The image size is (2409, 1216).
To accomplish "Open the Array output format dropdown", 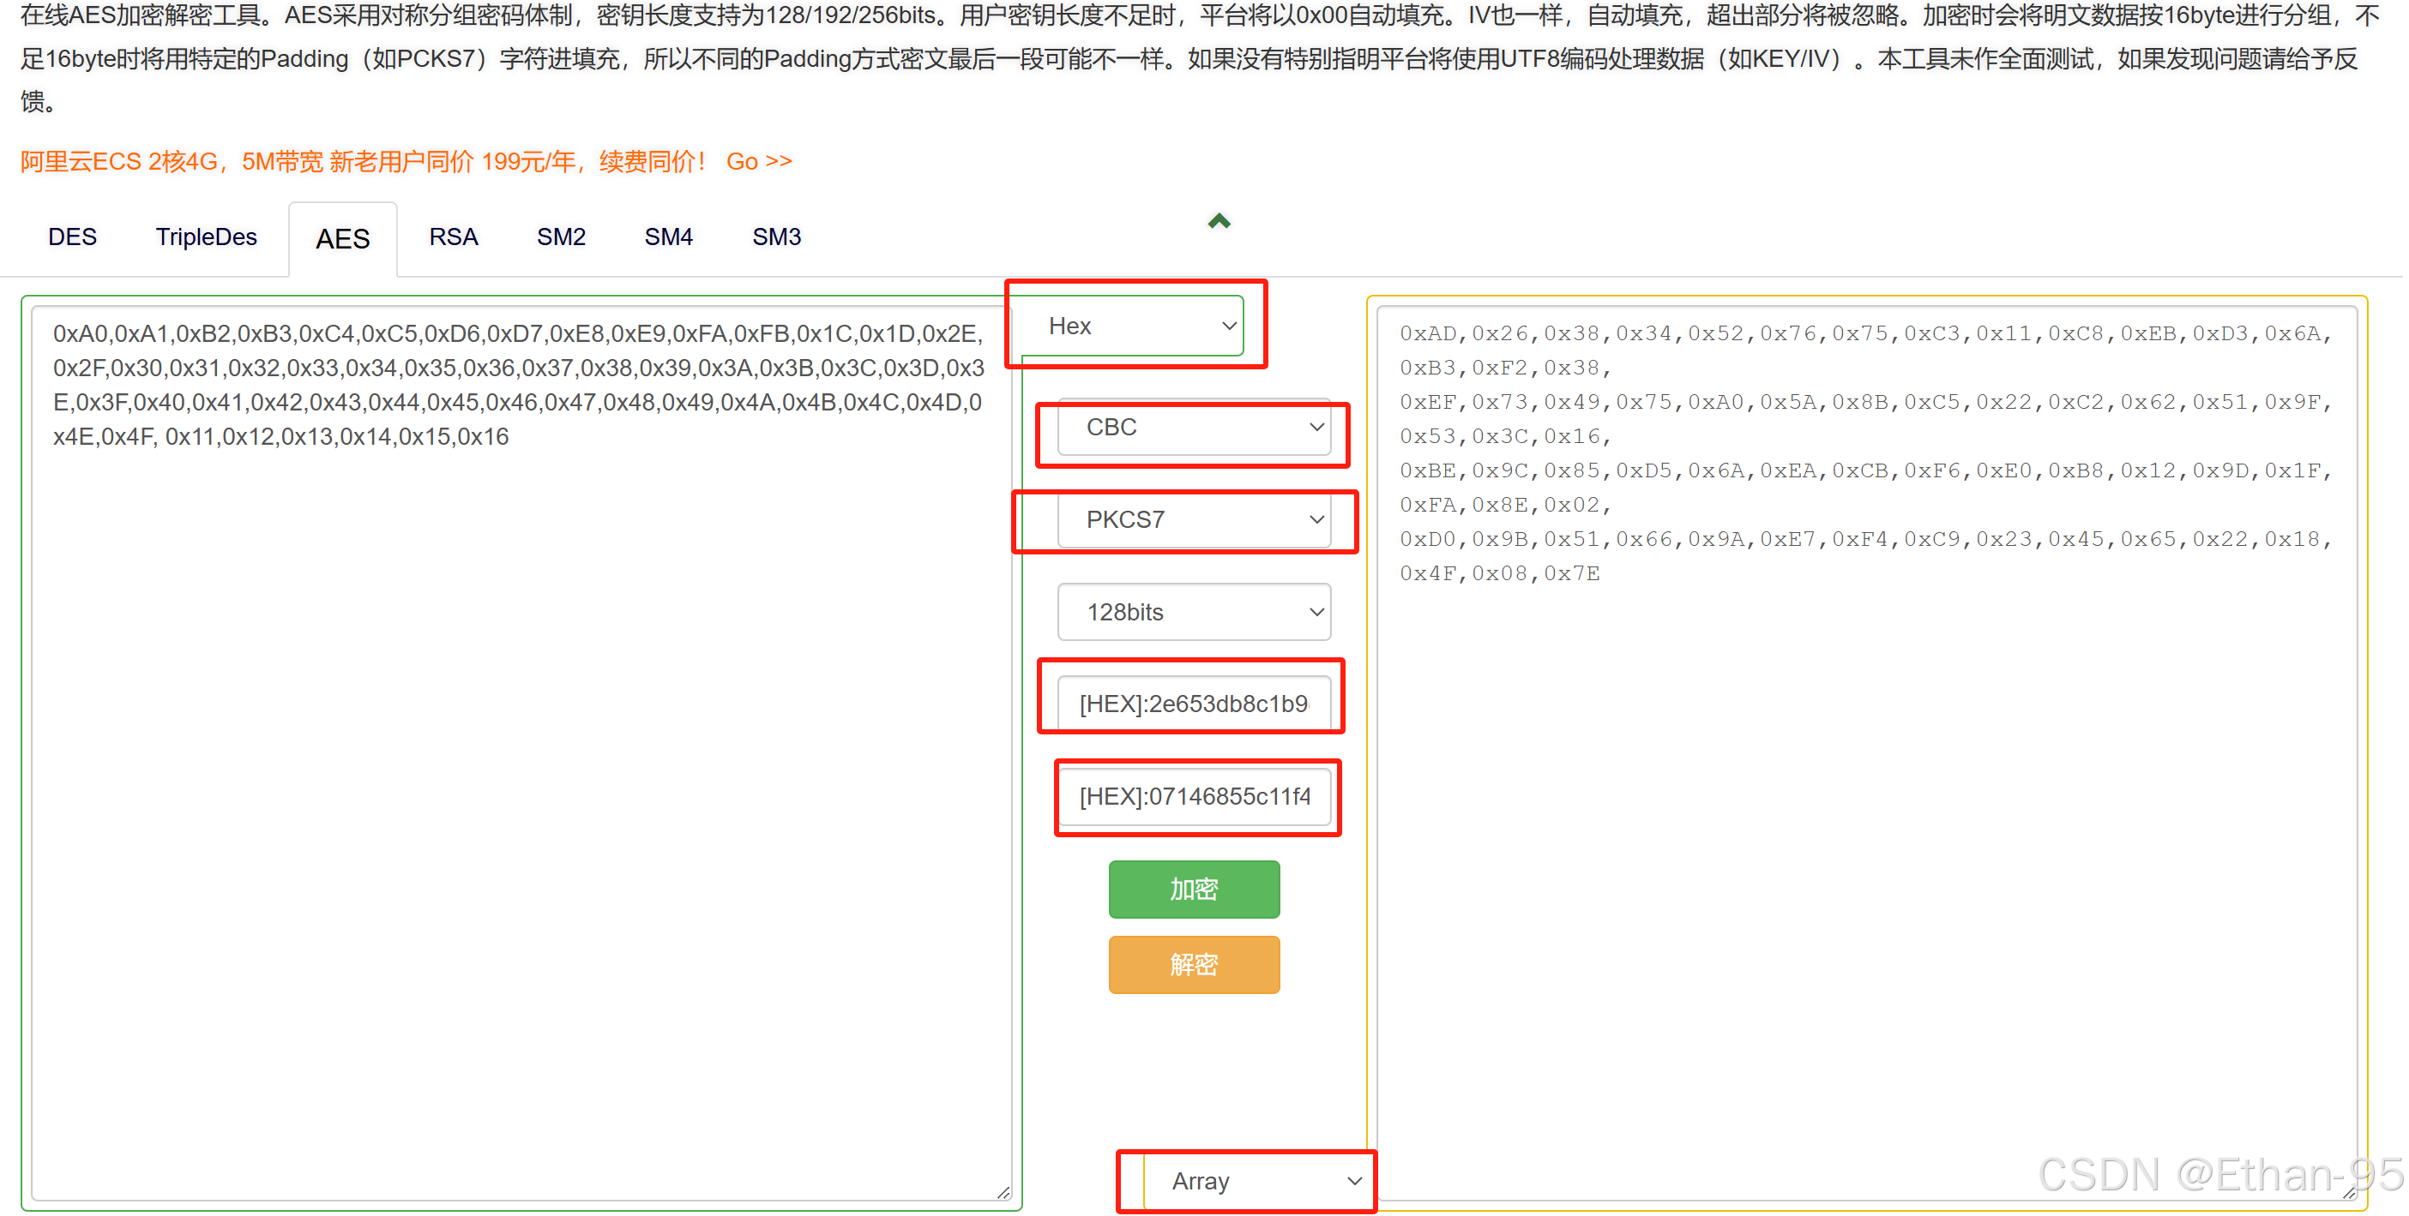I will (1247, 1181).
